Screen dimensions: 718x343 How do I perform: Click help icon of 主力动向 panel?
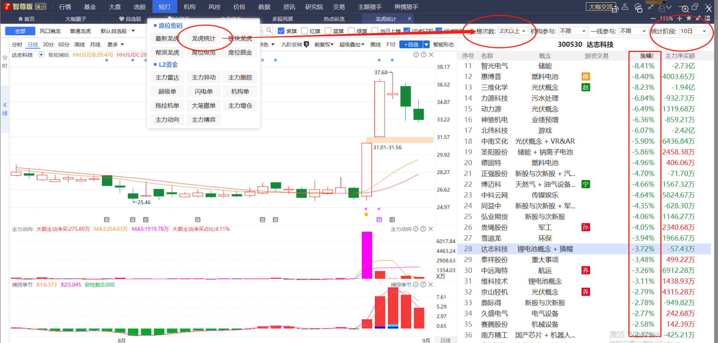[423, 229]
